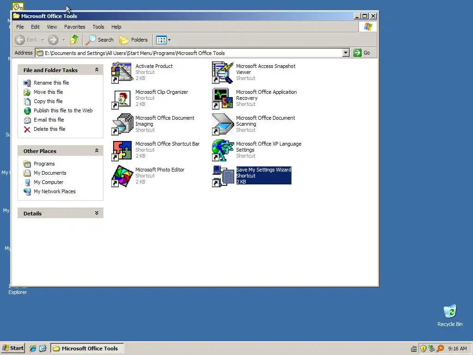Open the Forward history dropdown arrow
The image size is (473, 355).
click(x=63, y=40)
